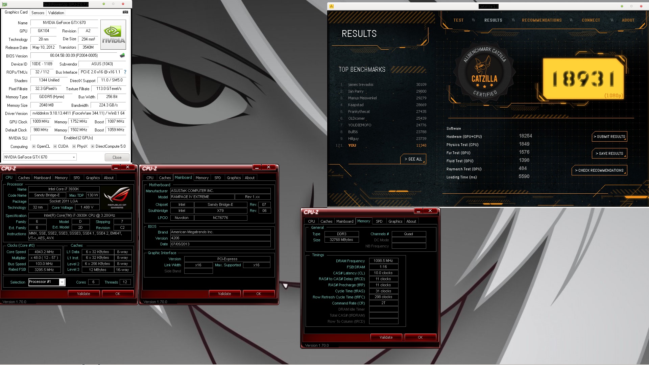This screenshot has height=365, width=649.
Task: Click the GPU-Z window title bar icon
Action: [5, 4]
